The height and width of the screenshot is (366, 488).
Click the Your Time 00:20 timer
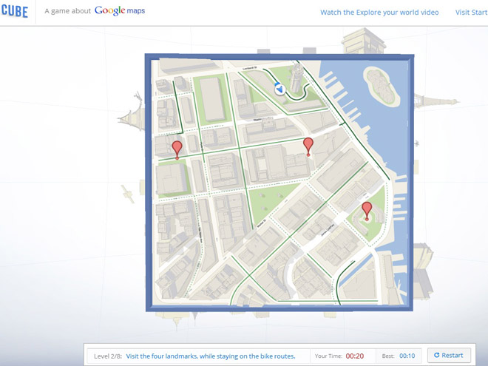coord(354,356)
